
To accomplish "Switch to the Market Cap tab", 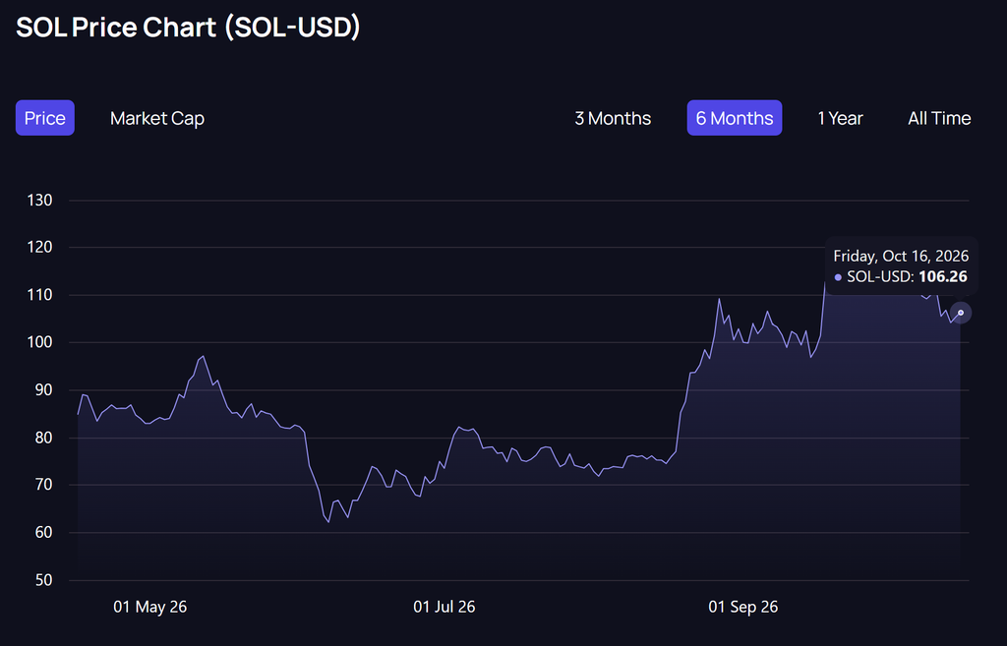I will coord(157,118).
